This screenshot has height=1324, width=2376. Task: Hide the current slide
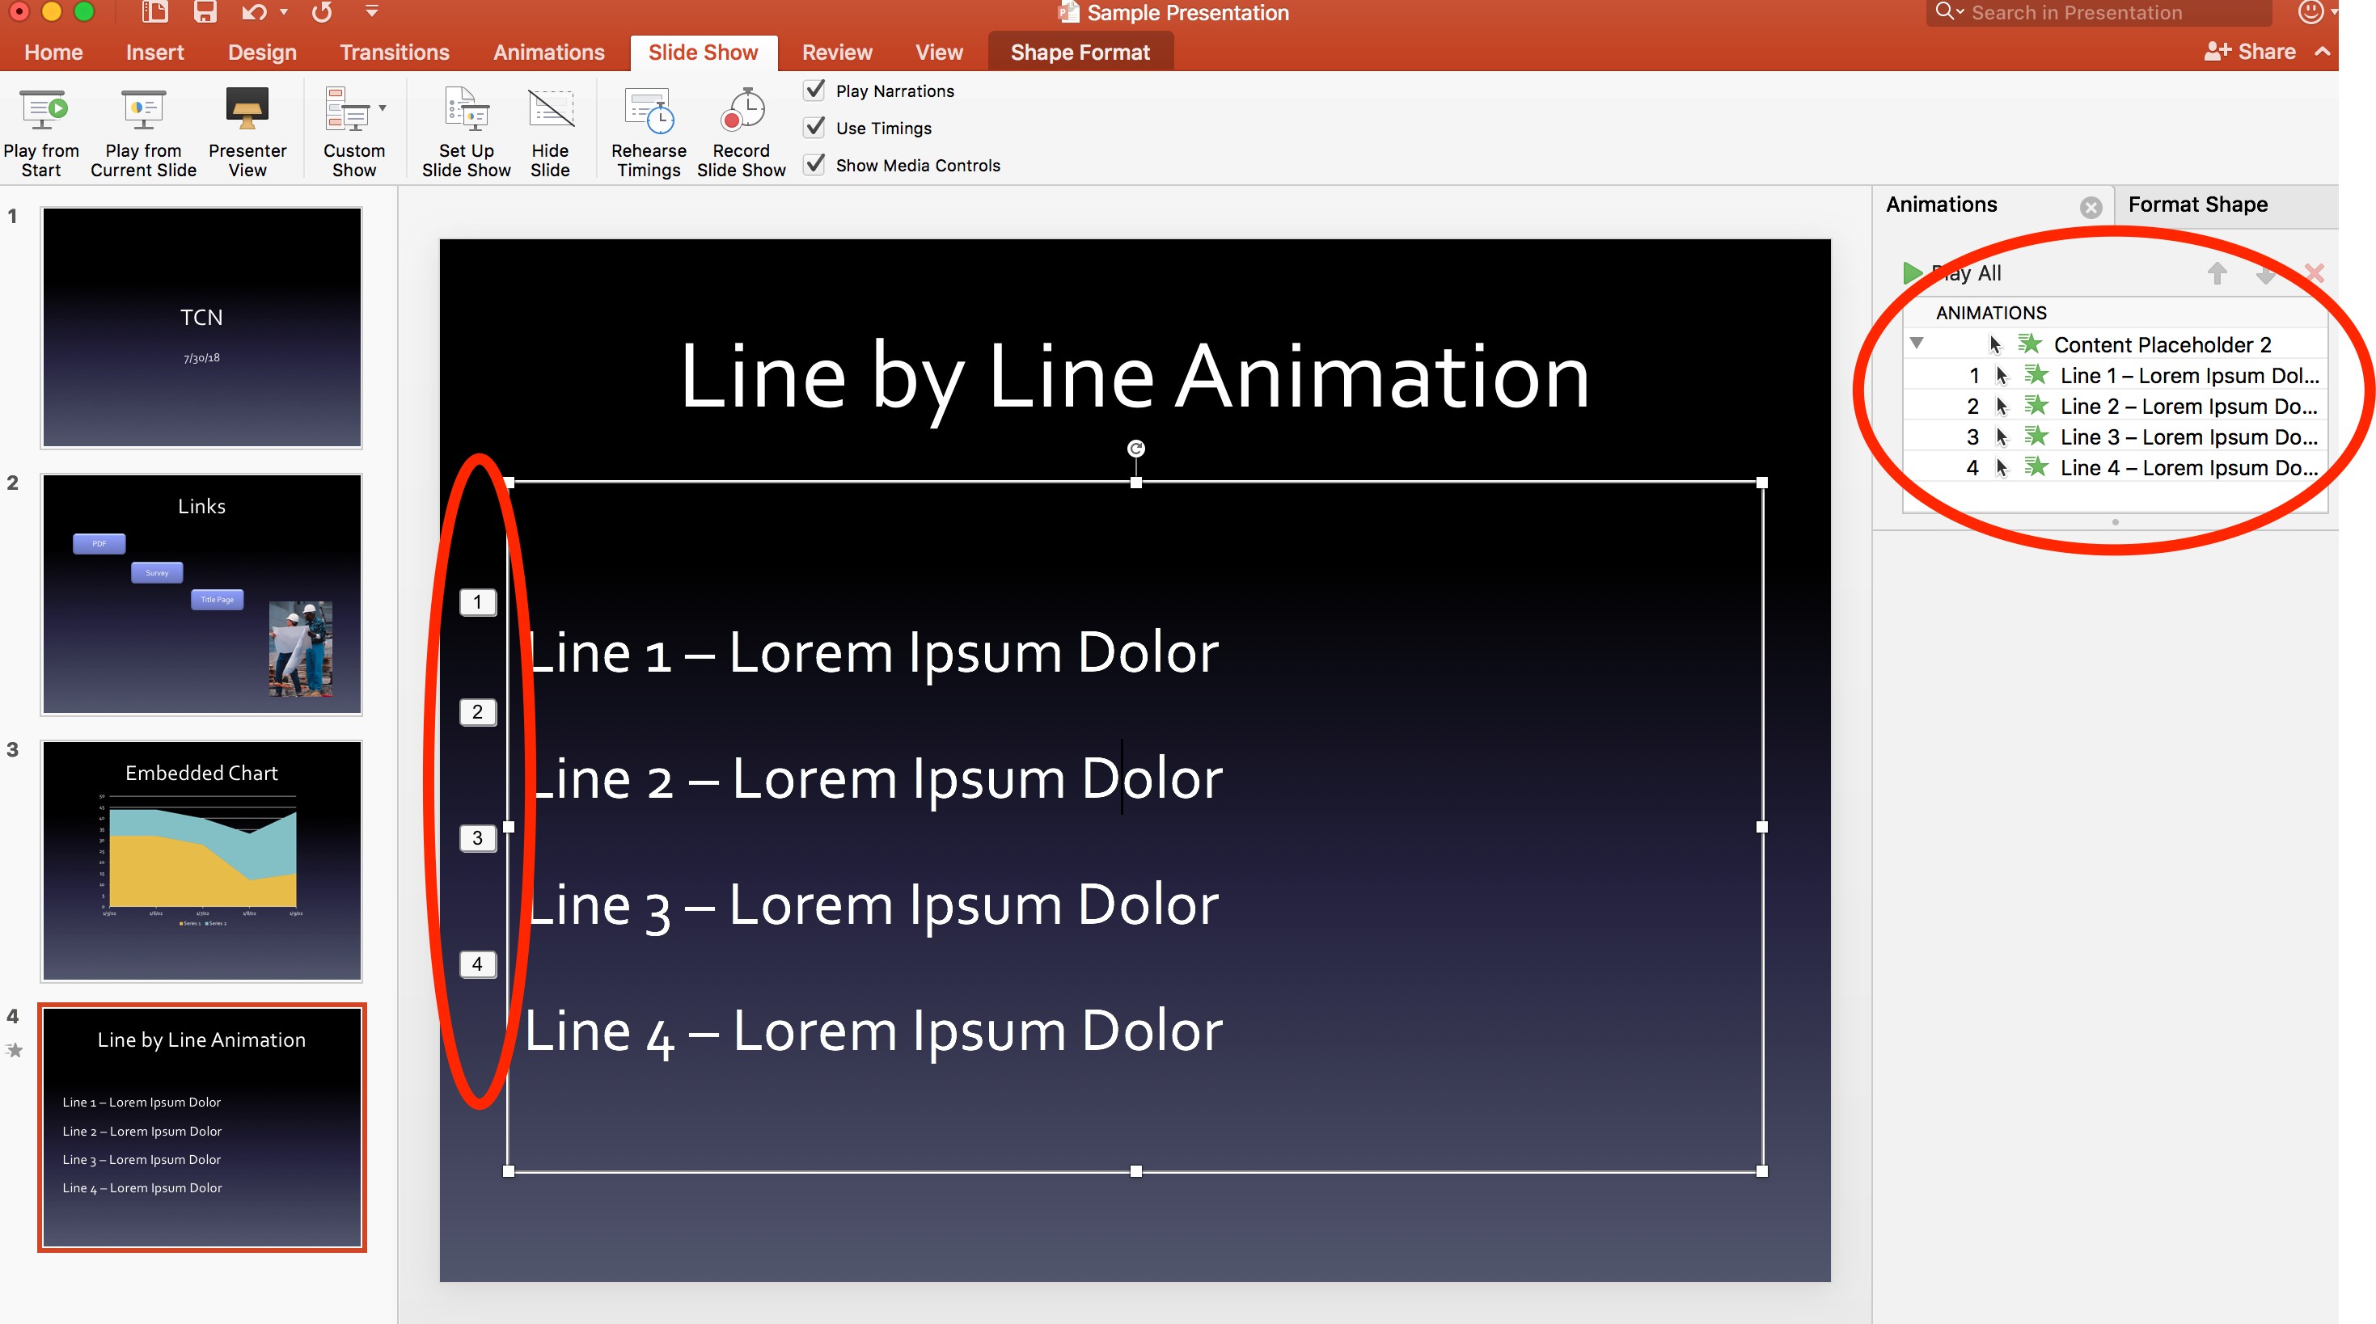point(551,129)
